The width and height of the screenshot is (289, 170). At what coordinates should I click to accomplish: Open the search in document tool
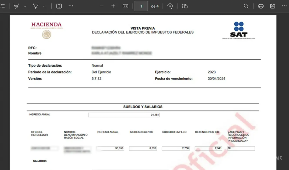[246, 6]
